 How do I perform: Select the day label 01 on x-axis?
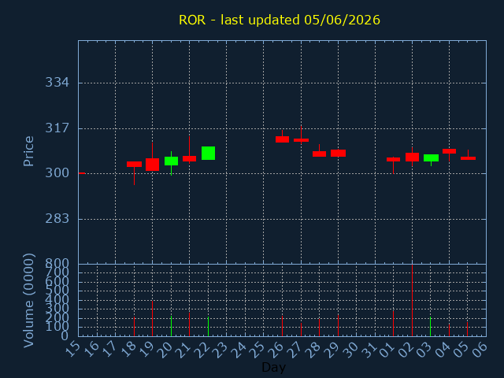[387, 350]
